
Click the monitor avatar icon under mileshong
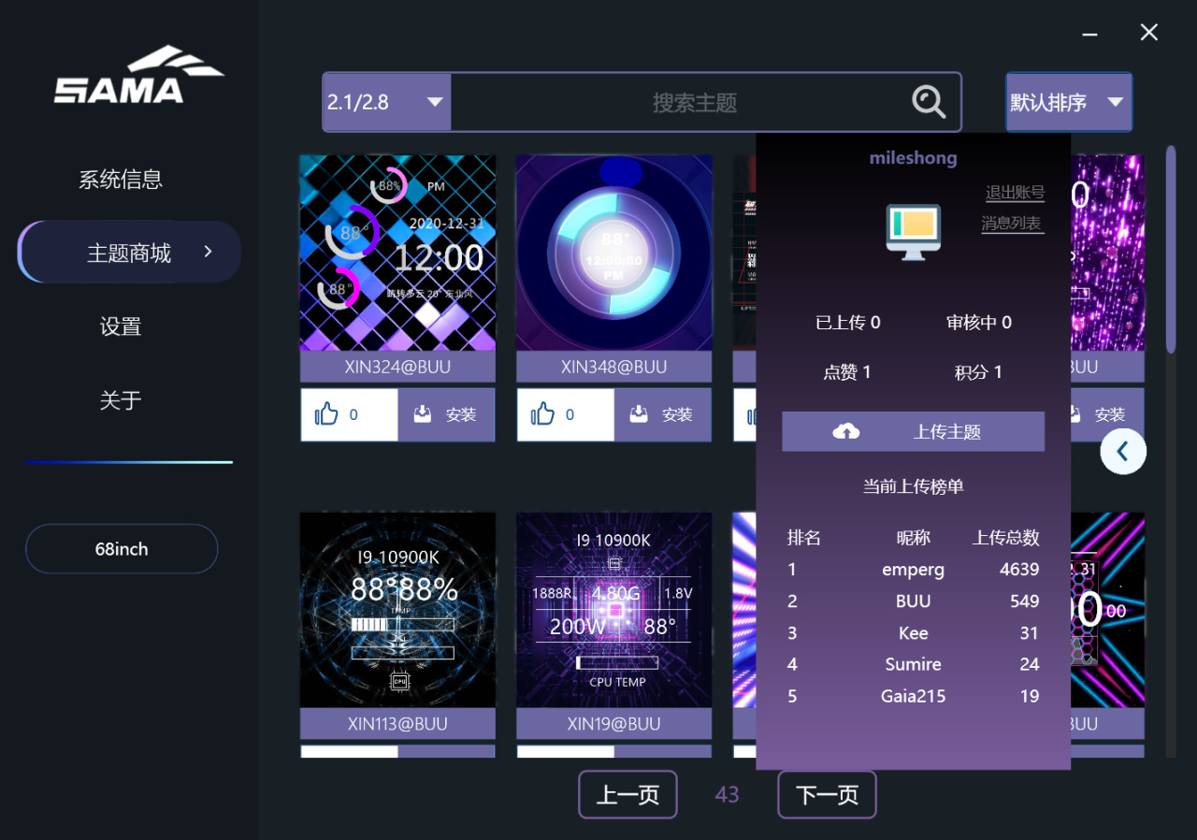pos(913,231)
